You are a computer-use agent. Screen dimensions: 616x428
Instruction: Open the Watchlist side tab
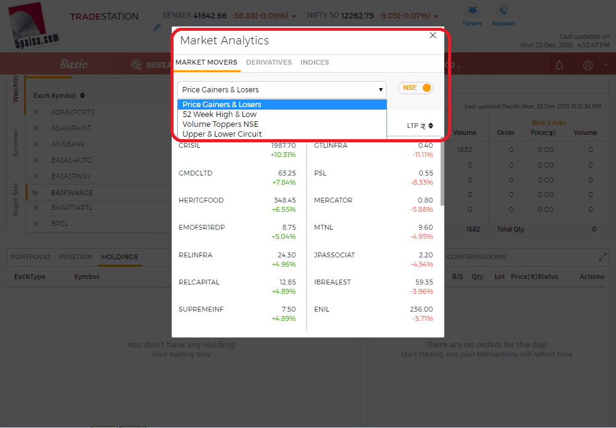pos(15,90)
